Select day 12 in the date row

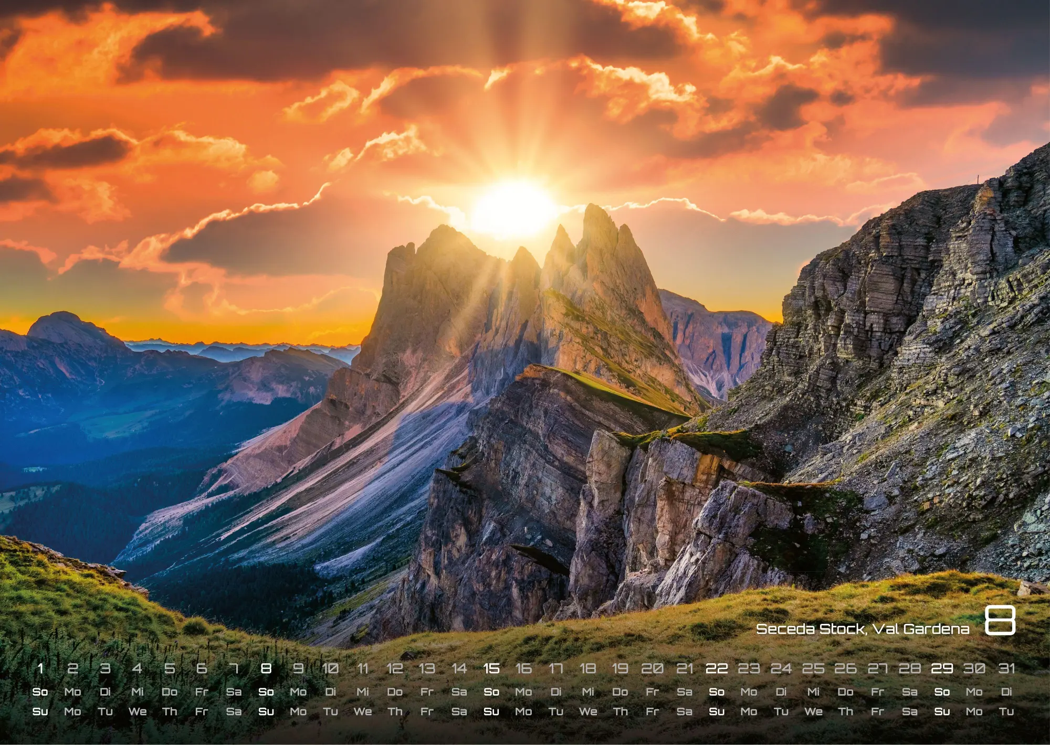pyautogui.click(x=395, y=668)
